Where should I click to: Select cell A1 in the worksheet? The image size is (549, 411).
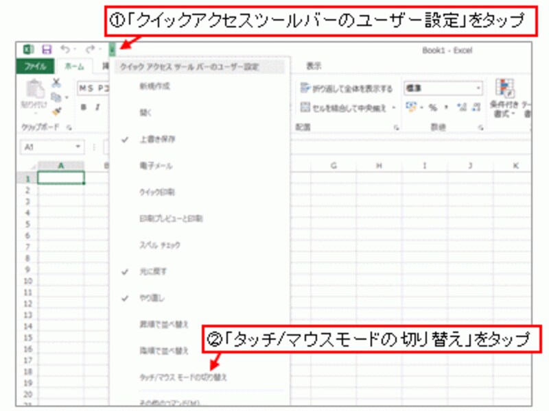(61, 178)
